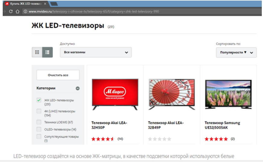Go to browser home page icon
The width and height of the screenshot is (263, 162).
[x=17, y=11]
